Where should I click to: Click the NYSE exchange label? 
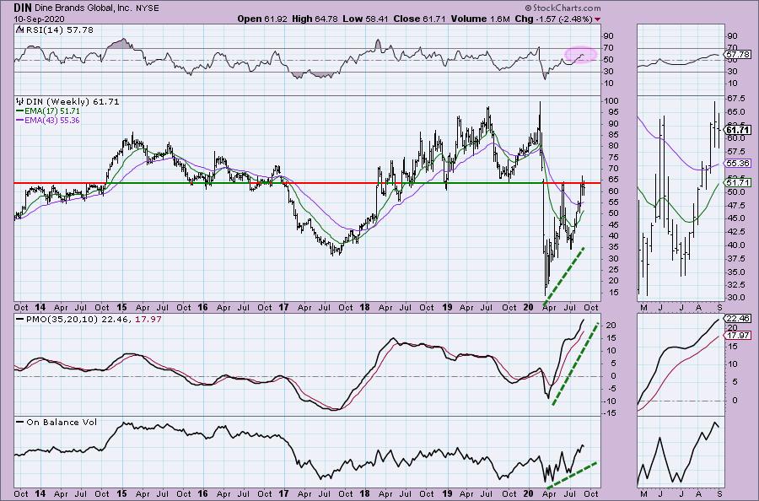point(148,8)
